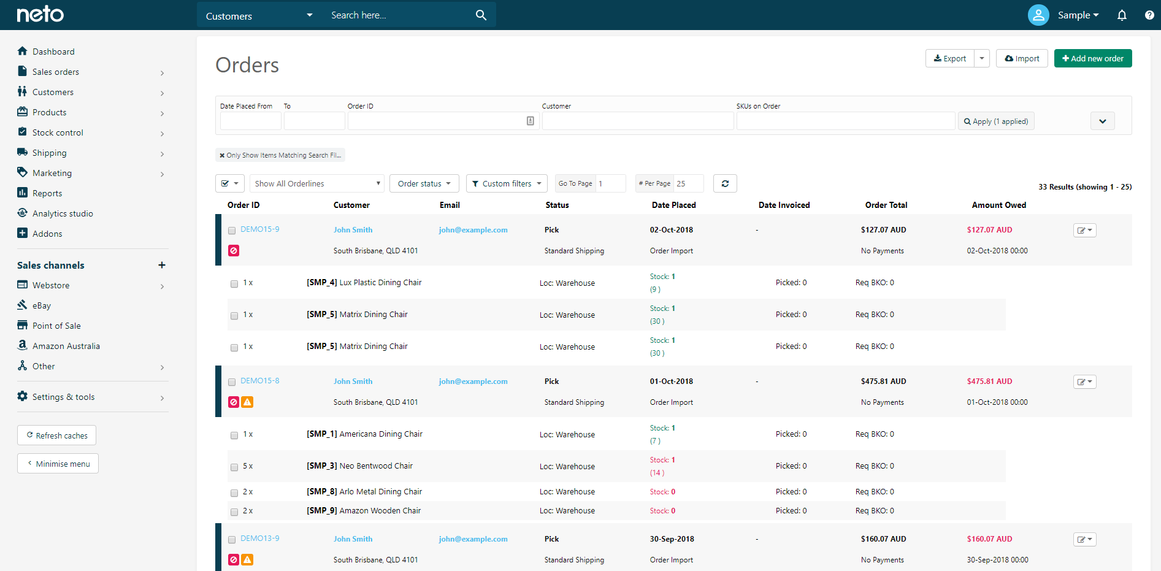This screenshot has width=1161, height=571.
Task: Click the Shipping truck icon
Action: coord(23,152)
